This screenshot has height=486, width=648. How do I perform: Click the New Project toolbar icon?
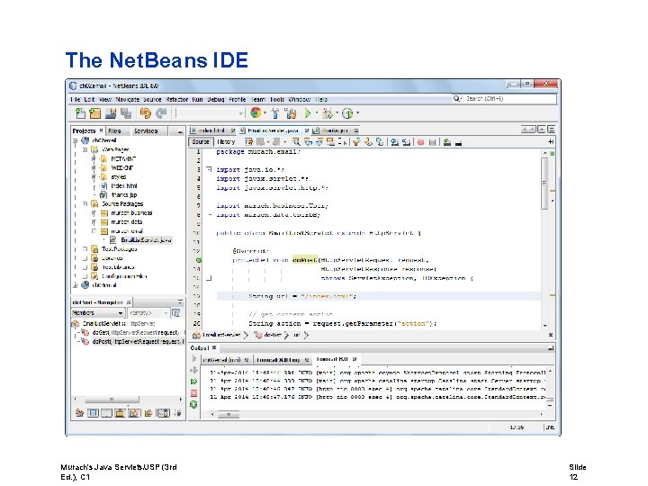95,112
